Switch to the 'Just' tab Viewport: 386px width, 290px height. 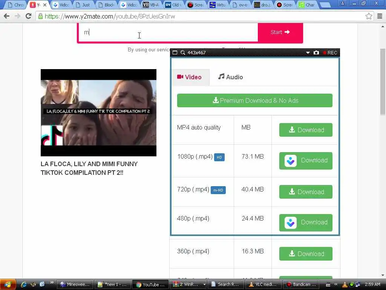pyautogui.click(x=83, y=5)
